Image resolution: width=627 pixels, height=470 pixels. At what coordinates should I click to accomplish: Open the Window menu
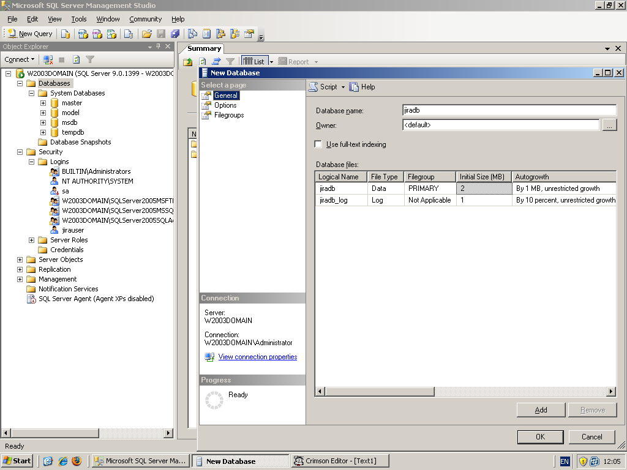[108, 19]
